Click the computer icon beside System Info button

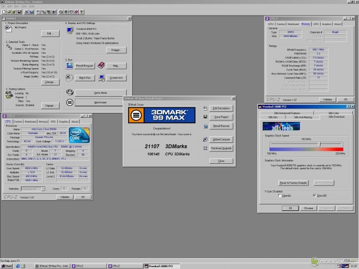[102, 78]
